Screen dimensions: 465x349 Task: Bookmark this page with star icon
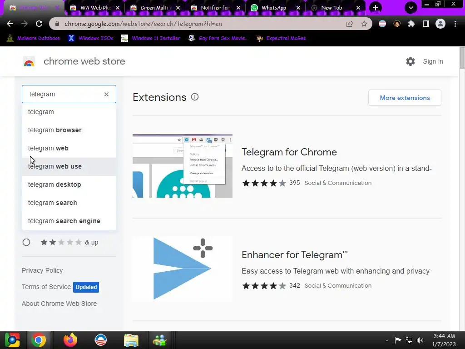tap(364, 24)
